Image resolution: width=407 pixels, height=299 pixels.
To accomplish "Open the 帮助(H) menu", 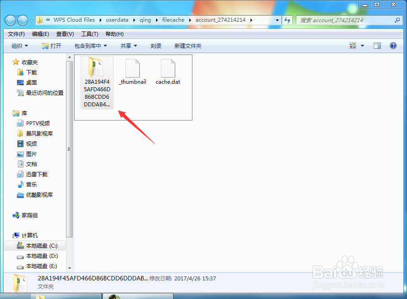I will pyautogui.click(x=114, y=34).
